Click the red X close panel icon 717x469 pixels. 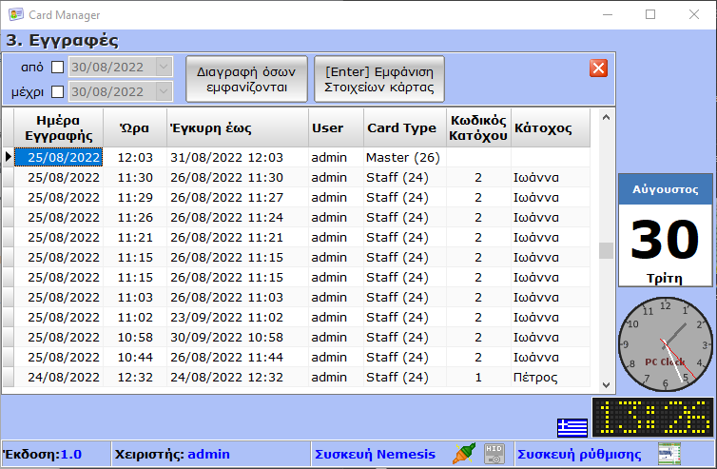[x=598, y=68]
